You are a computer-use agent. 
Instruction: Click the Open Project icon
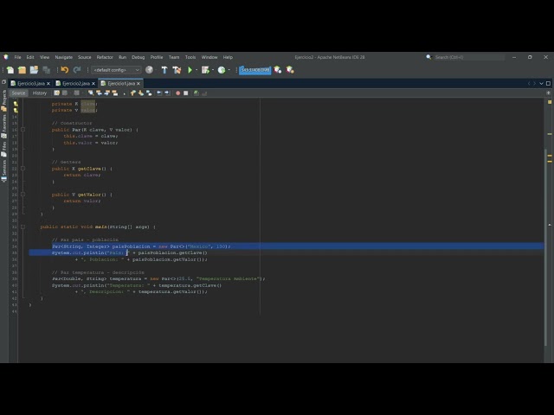(x=34, y=70)
